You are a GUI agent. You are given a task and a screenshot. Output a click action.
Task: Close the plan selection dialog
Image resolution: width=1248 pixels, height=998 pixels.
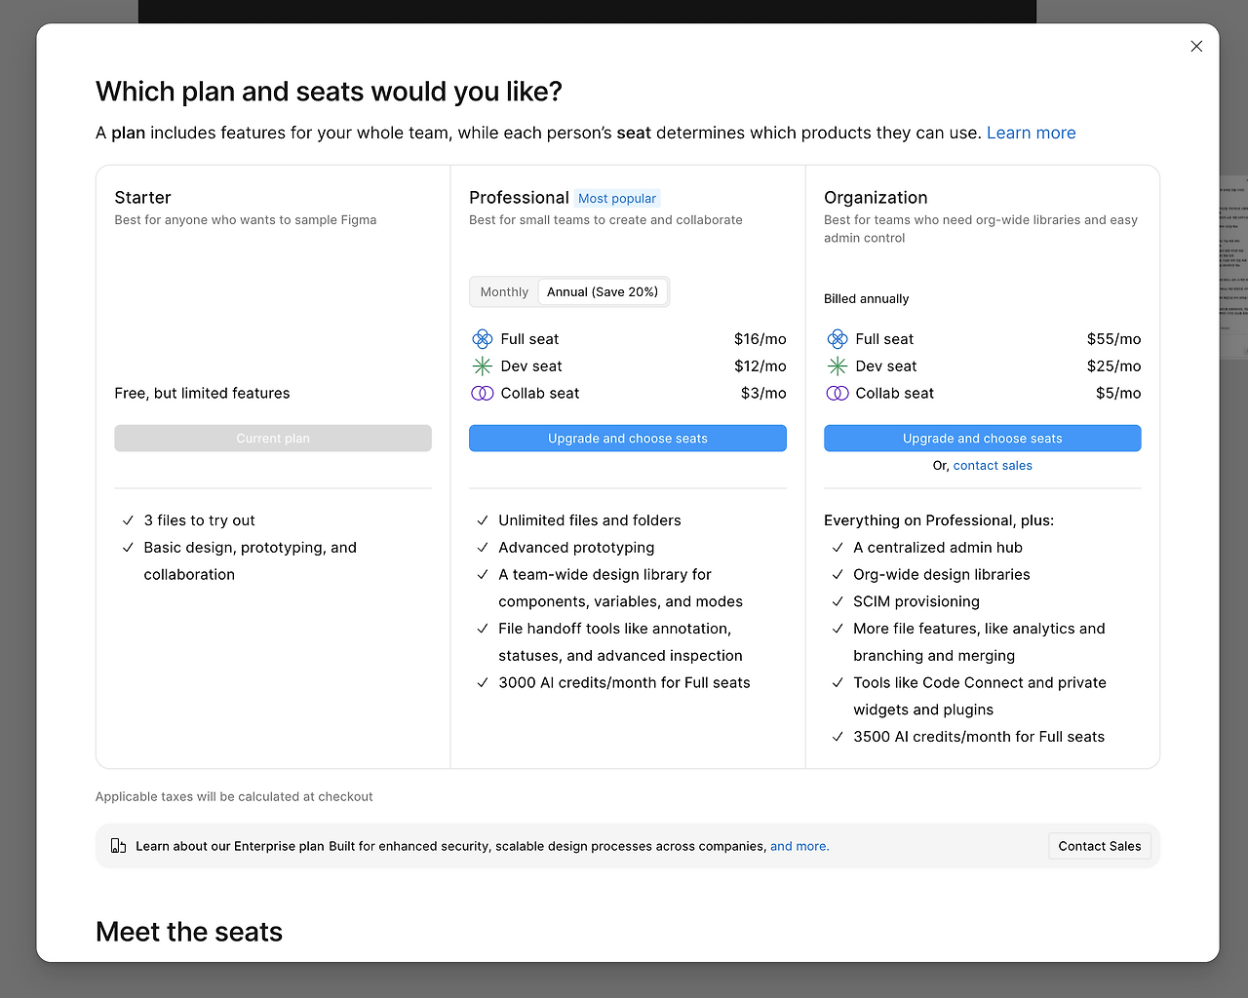coord(1196,47)
